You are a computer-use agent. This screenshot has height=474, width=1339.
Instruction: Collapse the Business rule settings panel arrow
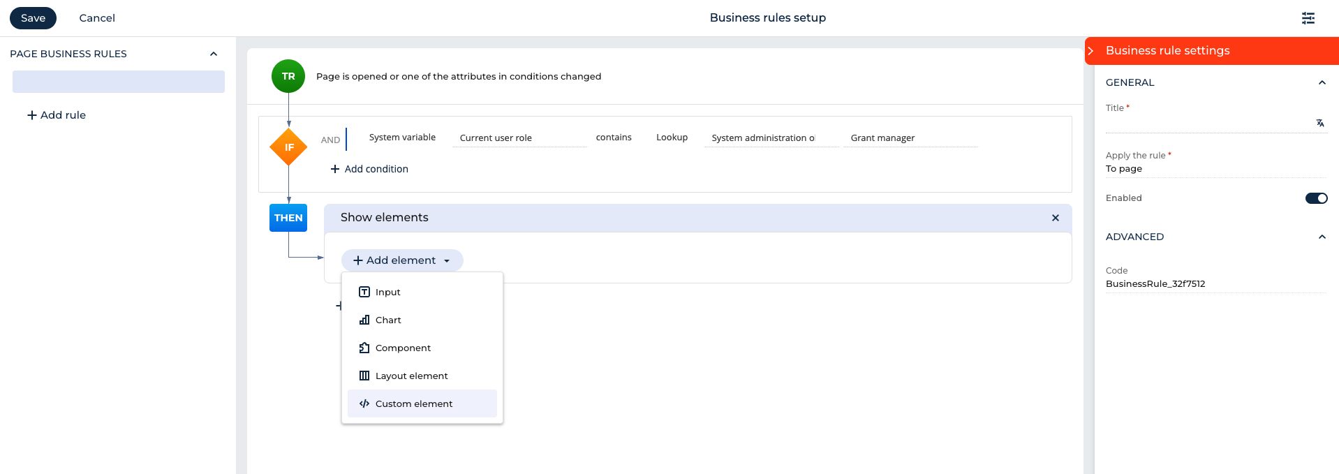[x=1090, y=51]
